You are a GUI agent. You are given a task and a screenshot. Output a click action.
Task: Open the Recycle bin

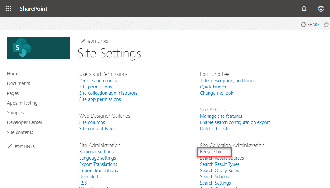(x=211, y=151)
